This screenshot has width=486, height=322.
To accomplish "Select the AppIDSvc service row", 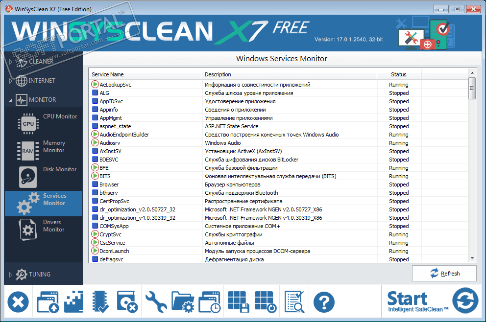I will (x=278, y=101).
